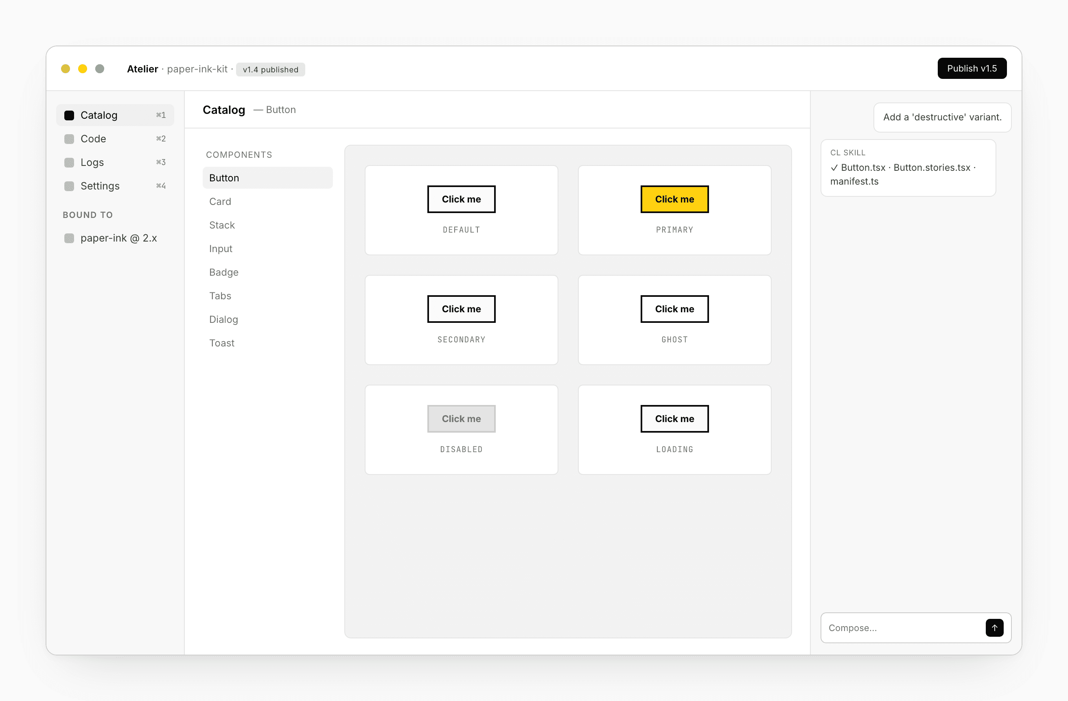
Task: Click the paper-ink-kit project name
Action: (x=197, y=69)
